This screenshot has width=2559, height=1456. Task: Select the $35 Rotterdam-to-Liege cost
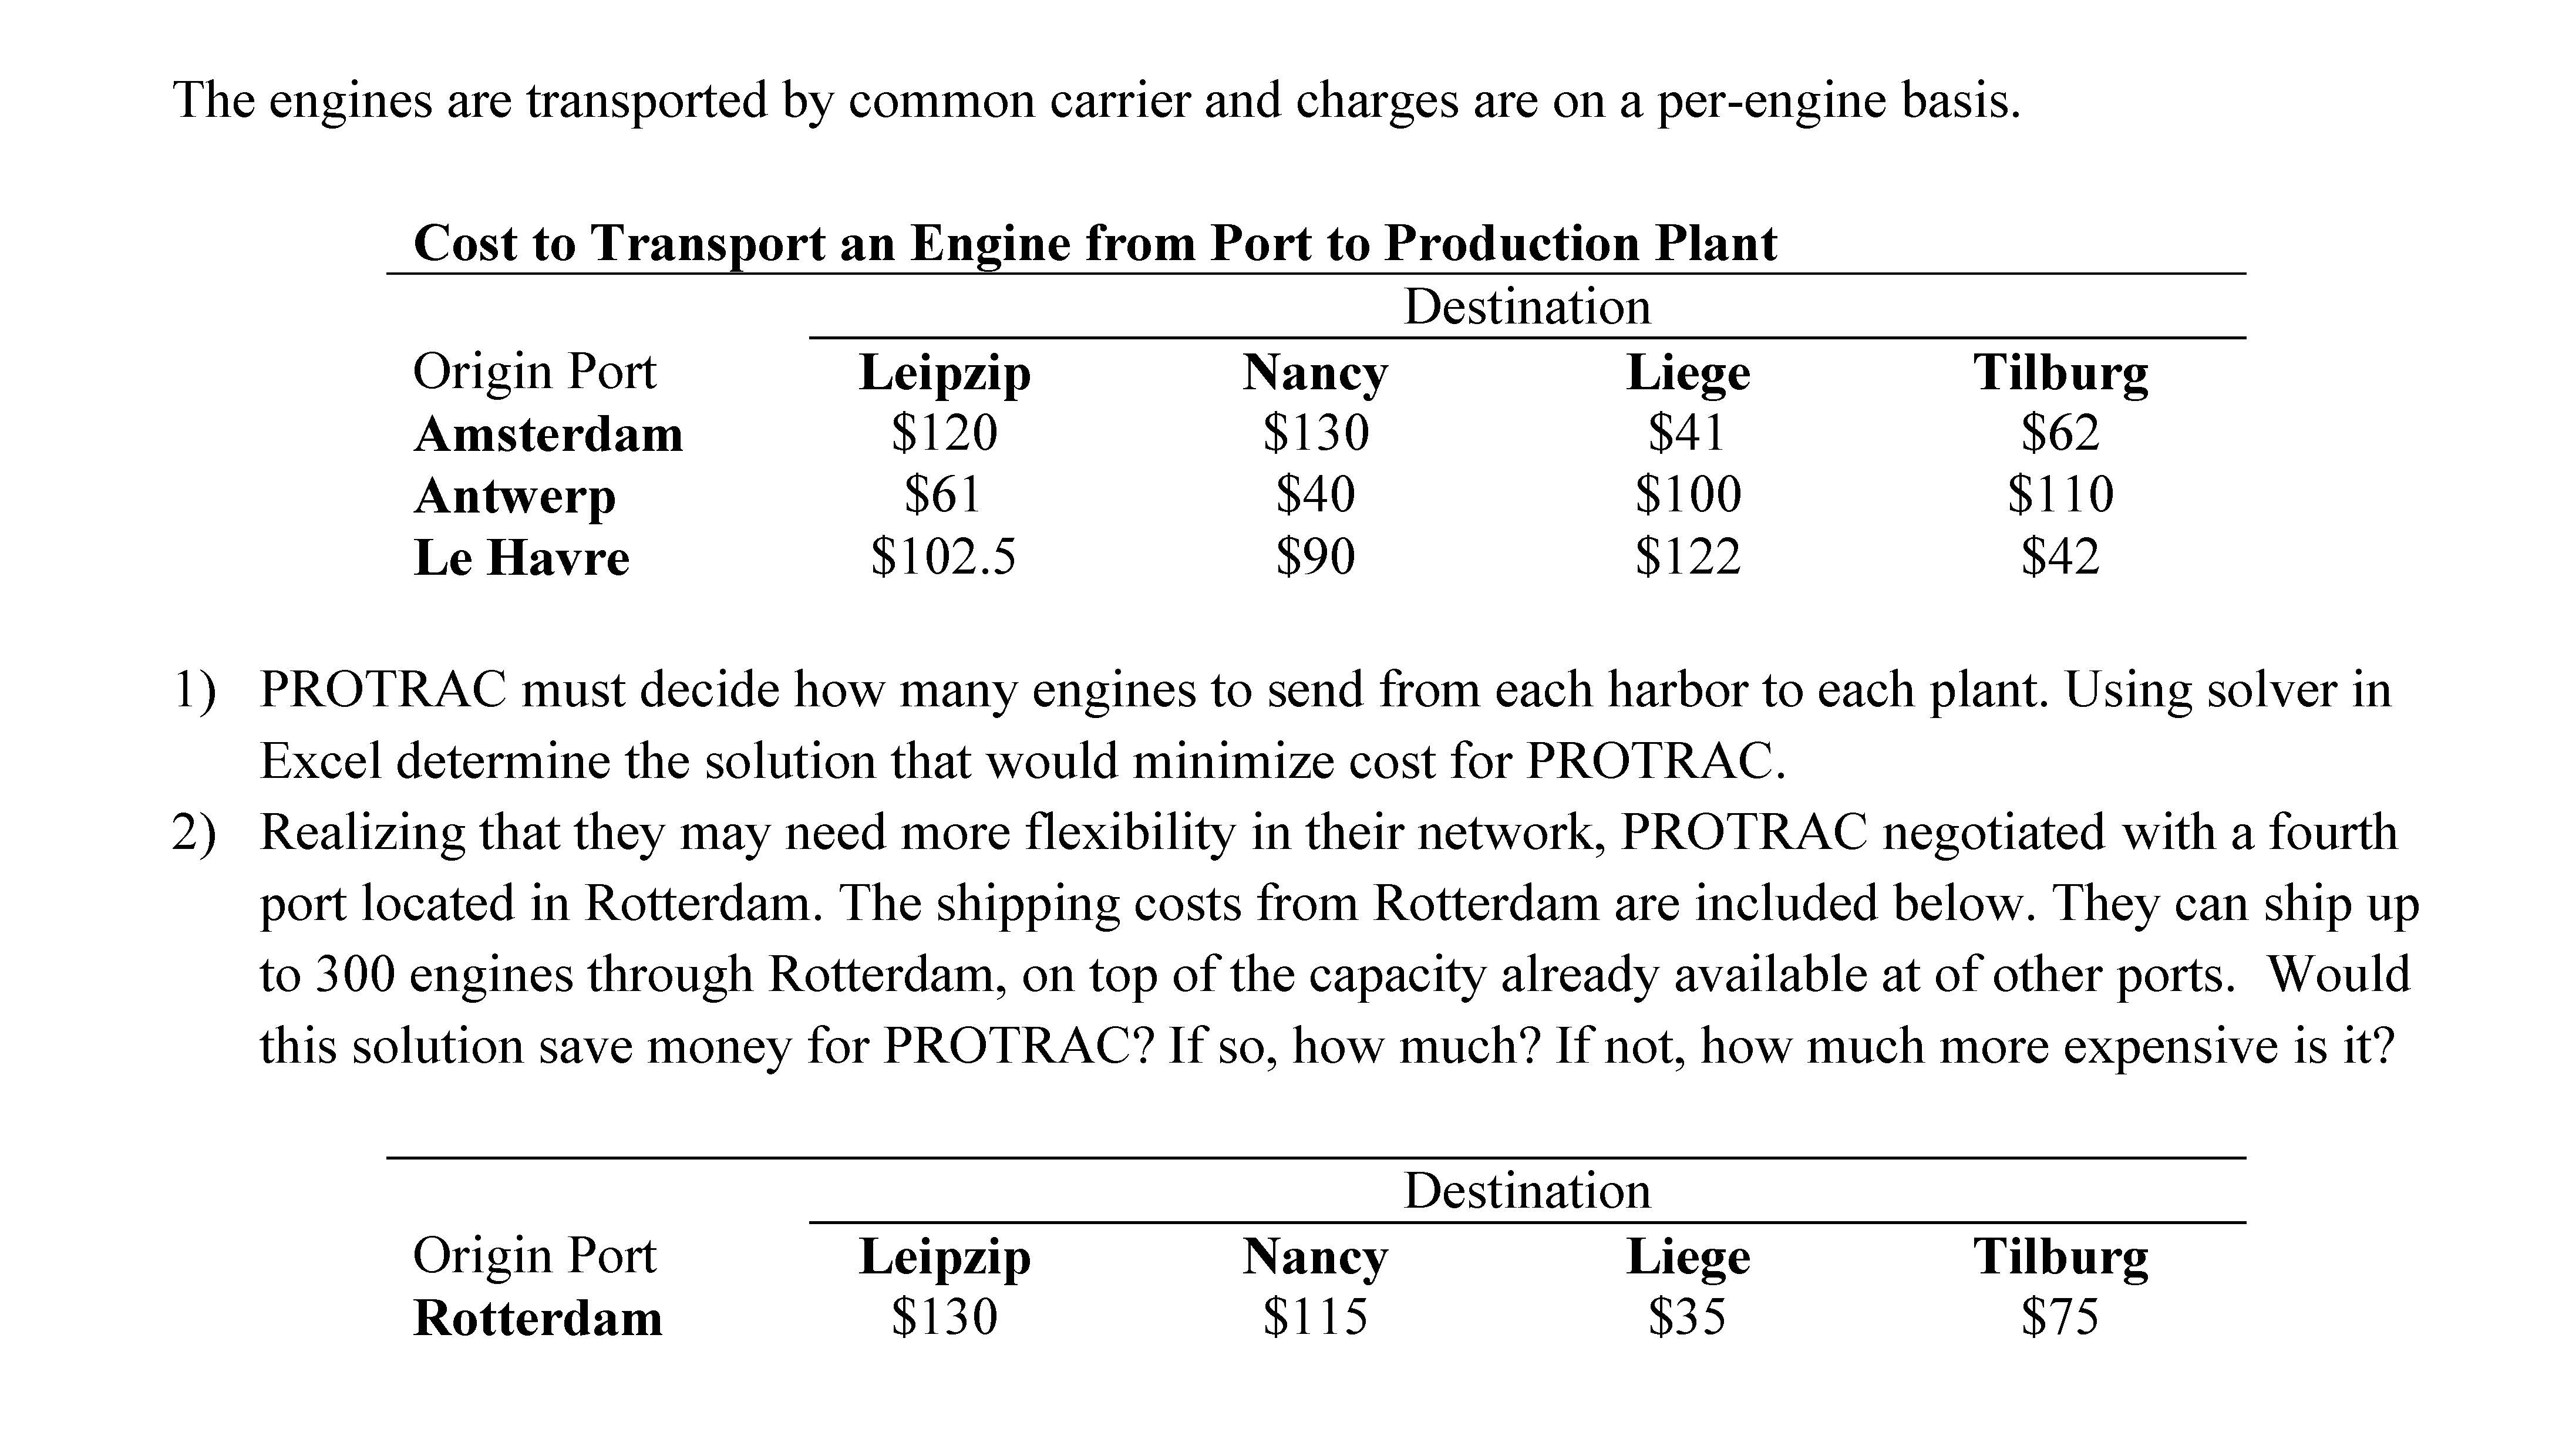pos(1687,1317)
